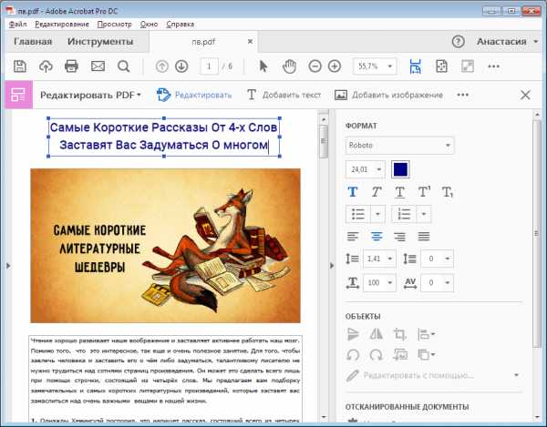This screenshot has width=547, height=427.
Task: Close the пв.pdf document tab
Action: (x=250, y=42)
